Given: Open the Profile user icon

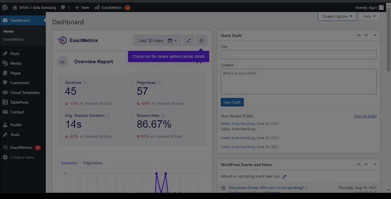Looking at the screenshot, I should point(5,125).
